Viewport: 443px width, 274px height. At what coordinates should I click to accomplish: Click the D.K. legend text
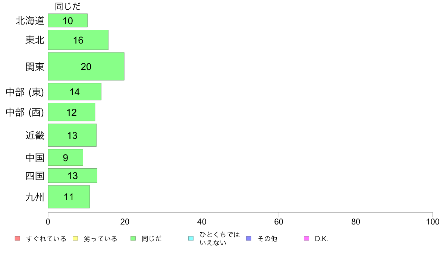point(321,239)
